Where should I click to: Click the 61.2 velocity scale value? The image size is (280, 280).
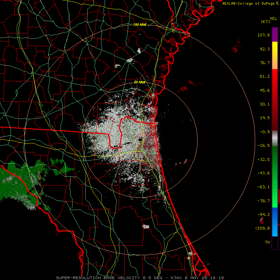[x=265, y=77]
